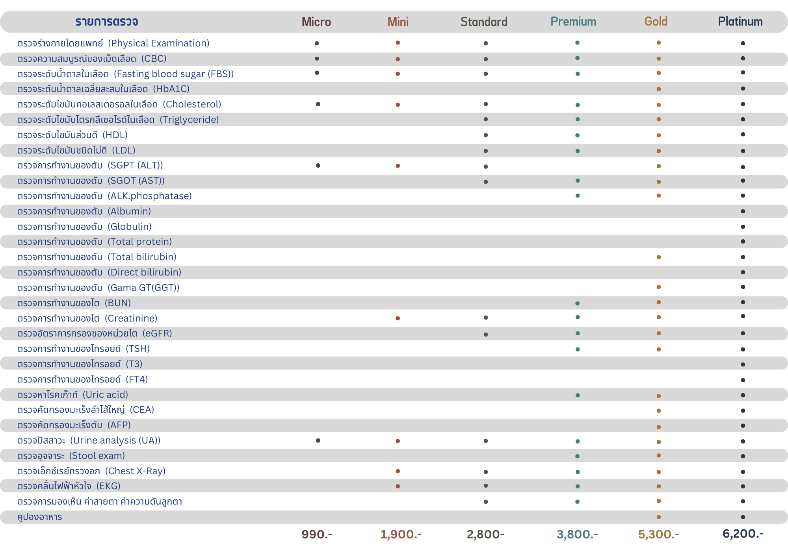Click the 6,200.- Platinum price

743,534
